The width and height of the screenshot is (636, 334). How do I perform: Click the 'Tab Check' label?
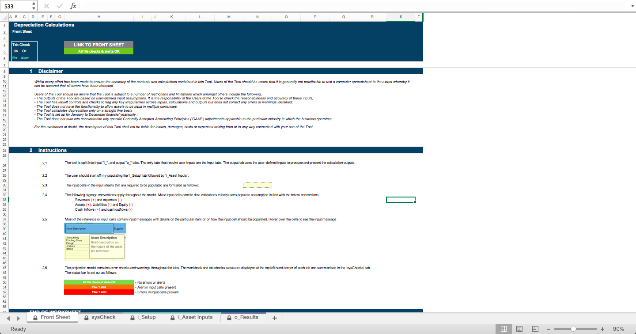coord(21,45)
